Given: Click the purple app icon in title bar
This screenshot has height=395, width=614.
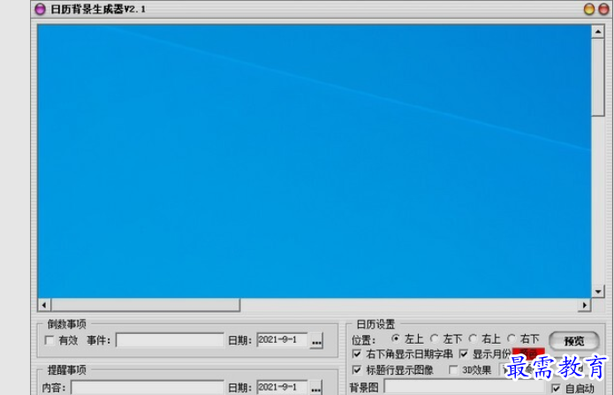Looking at the screenshot, I should click(40, 9).
